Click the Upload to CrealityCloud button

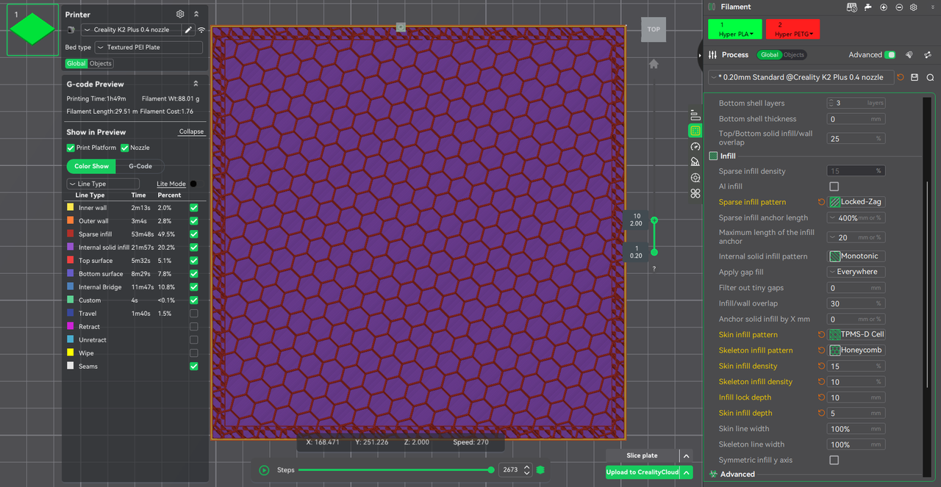(642, 472)
